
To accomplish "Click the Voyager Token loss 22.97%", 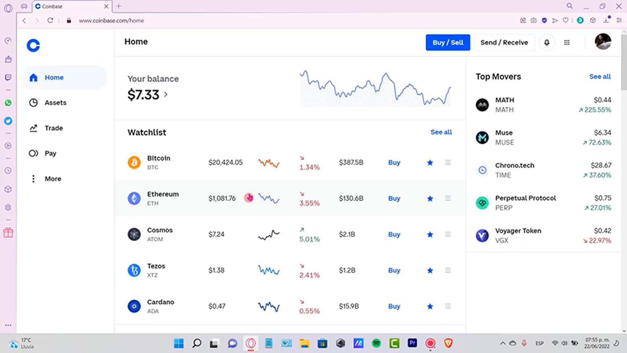I will tap(597, 241).
